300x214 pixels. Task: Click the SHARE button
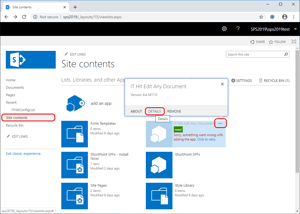pos(258,42)
